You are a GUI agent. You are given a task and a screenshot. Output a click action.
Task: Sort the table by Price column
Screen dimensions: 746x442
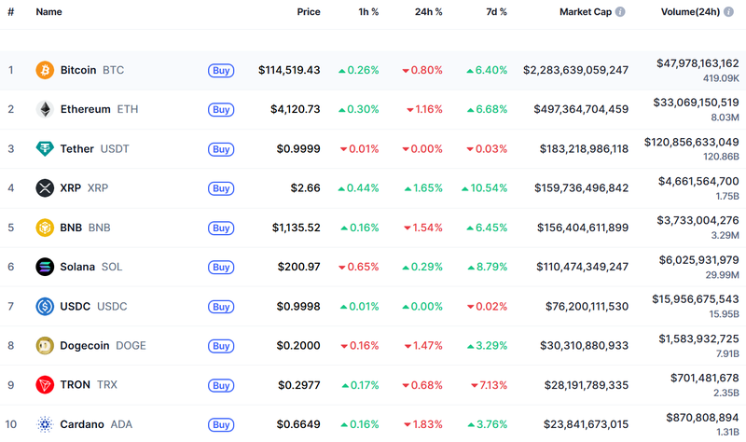point(308,12)
